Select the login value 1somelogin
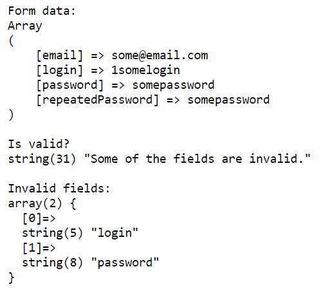330x298 pixels. [x=145, y=70]
